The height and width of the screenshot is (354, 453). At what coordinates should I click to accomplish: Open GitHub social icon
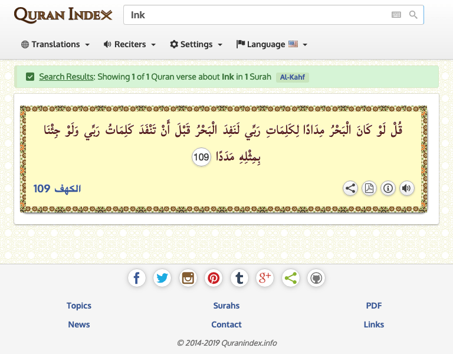316,278
